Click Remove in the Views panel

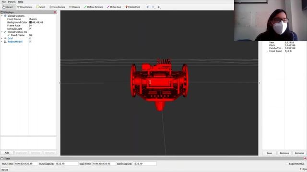[x=284, y=153]
